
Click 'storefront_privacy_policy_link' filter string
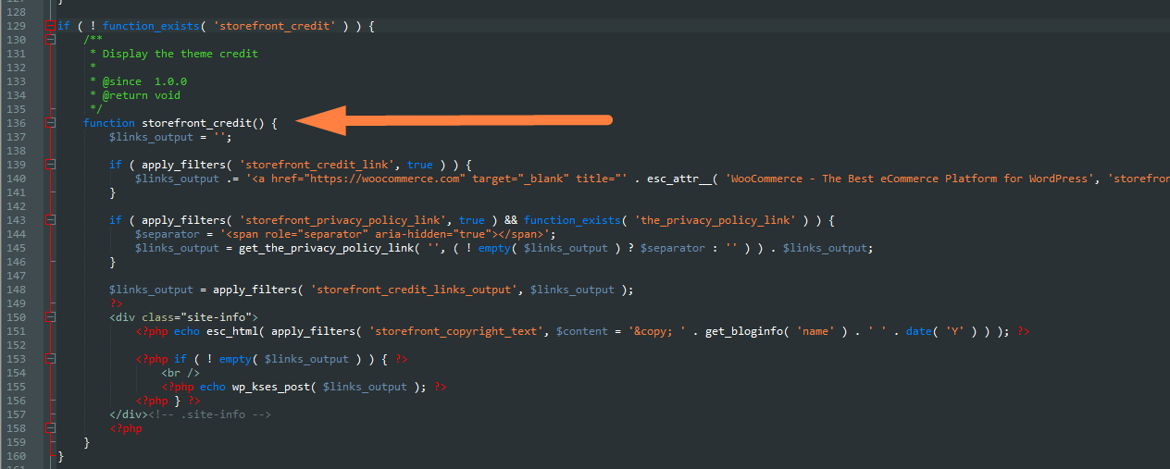click(347, 220)
